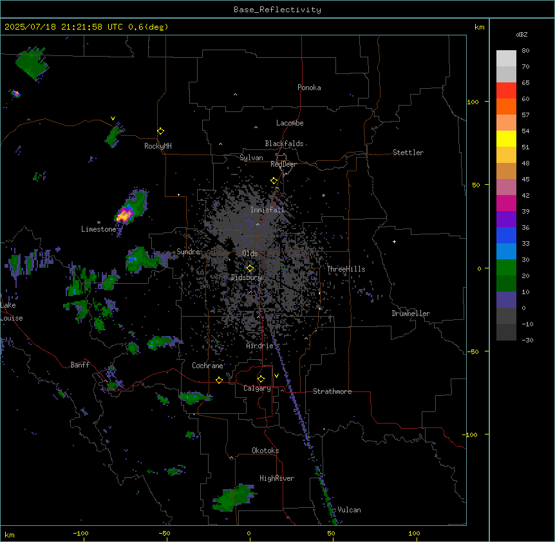
Task: Click the Banff label
Action: [x=80, y=365]
